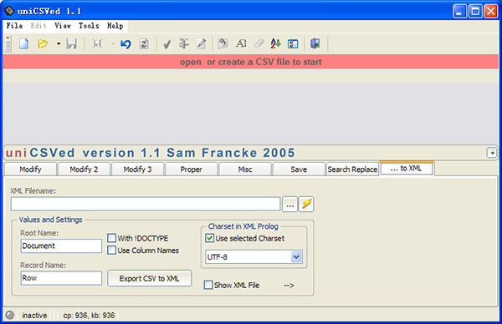This screenshot has width=502, height=324.
Task: Open the Help menu
Action: pos(115,26)
